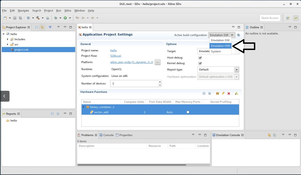The height and width of the screenshot is (175, 301).
Task: Open the xilinx_aws-vu9p-f1 platform link
Action: tap(131, 62)
